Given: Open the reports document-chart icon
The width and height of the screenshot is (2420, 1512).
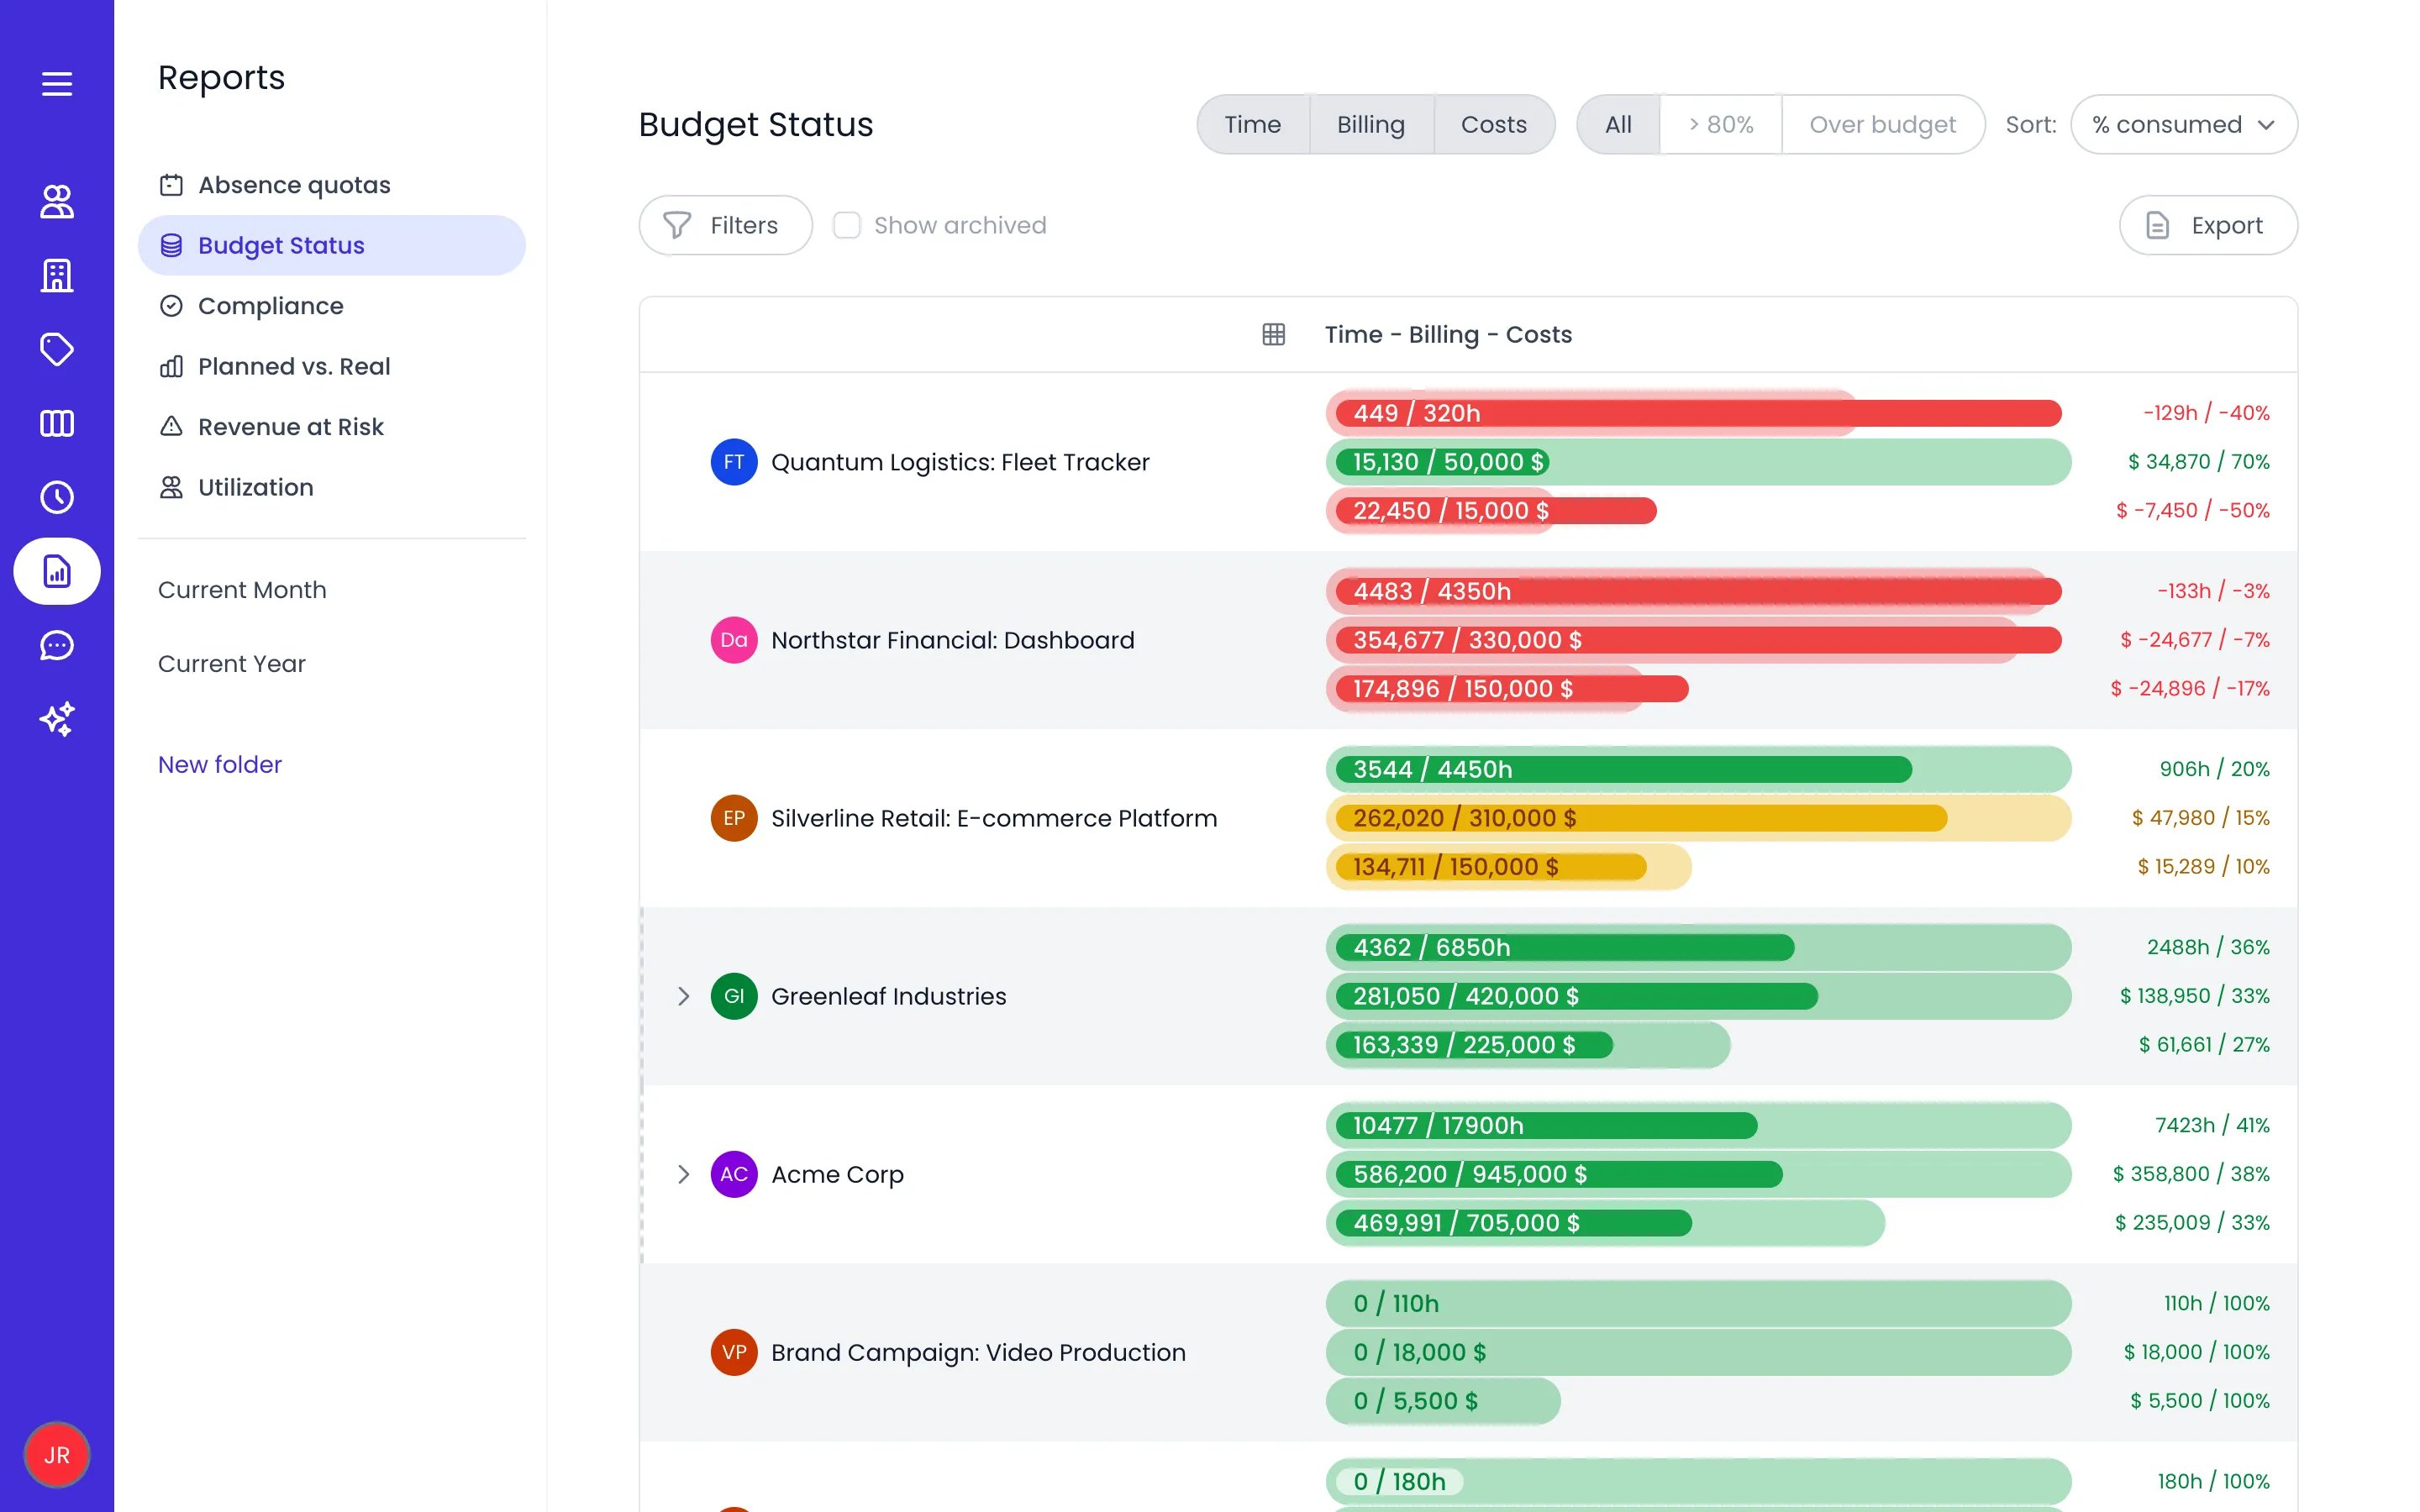Looking at the screenshot, I should click(x=57, y=571).
